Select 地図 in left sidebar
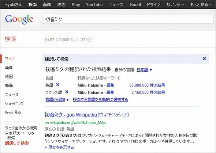The width and height of the screenshot is (216, 153). tap(9, 76)
